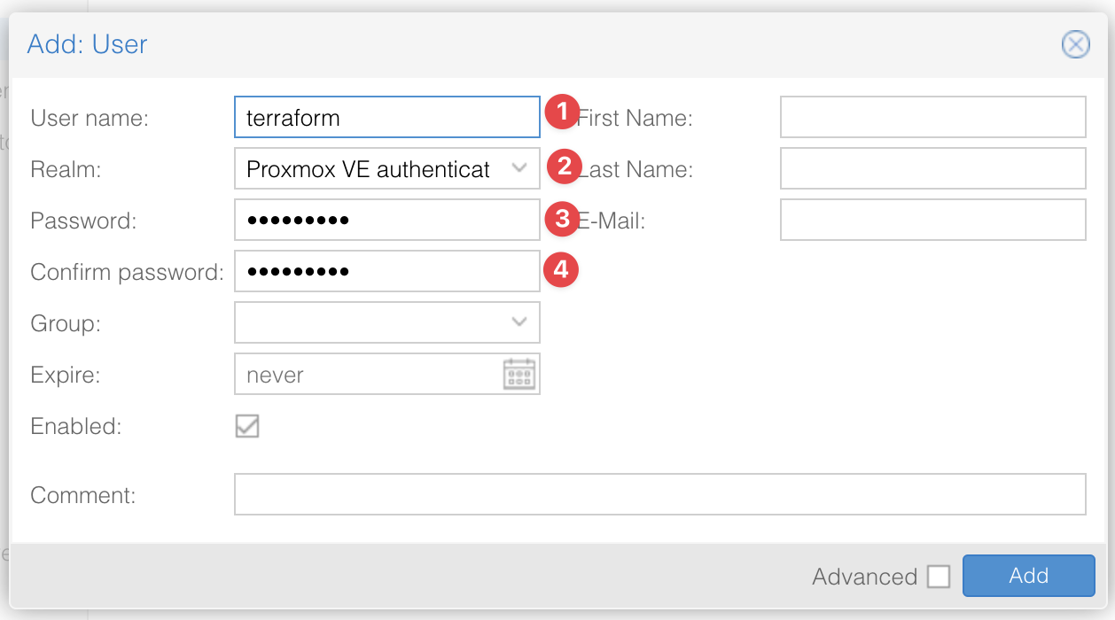Open the calendar picker in the Expire field

[x=521, y=374]
